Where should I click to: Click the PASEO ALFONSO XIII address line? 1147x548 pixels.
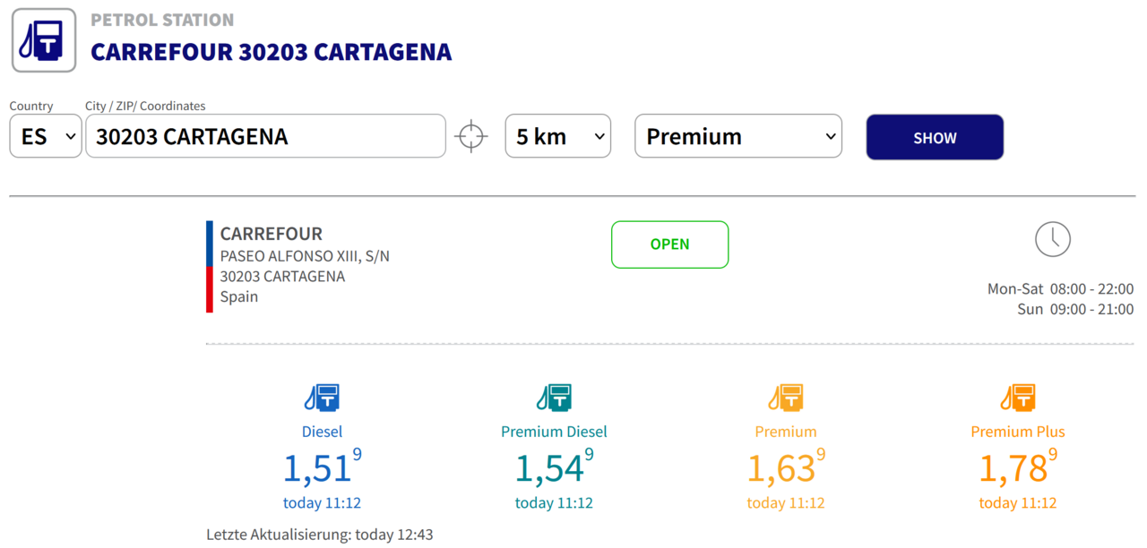click(305, 256)
